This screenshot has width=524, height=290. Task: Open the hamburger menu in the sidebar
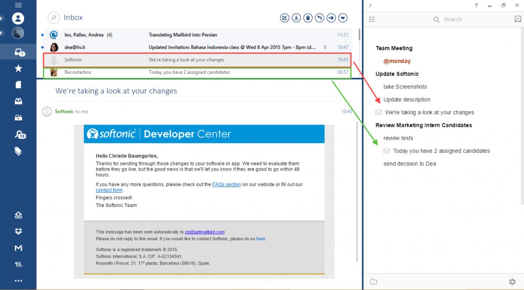(x=18, y=5)
